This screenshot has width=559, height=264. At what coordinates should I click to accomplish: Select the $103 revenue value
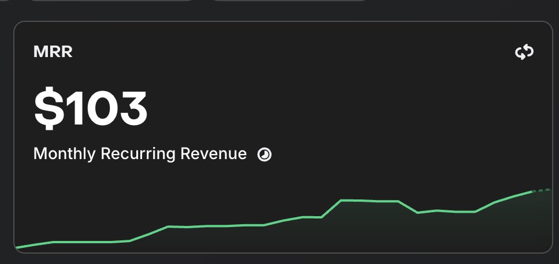(x=91, y=108)
